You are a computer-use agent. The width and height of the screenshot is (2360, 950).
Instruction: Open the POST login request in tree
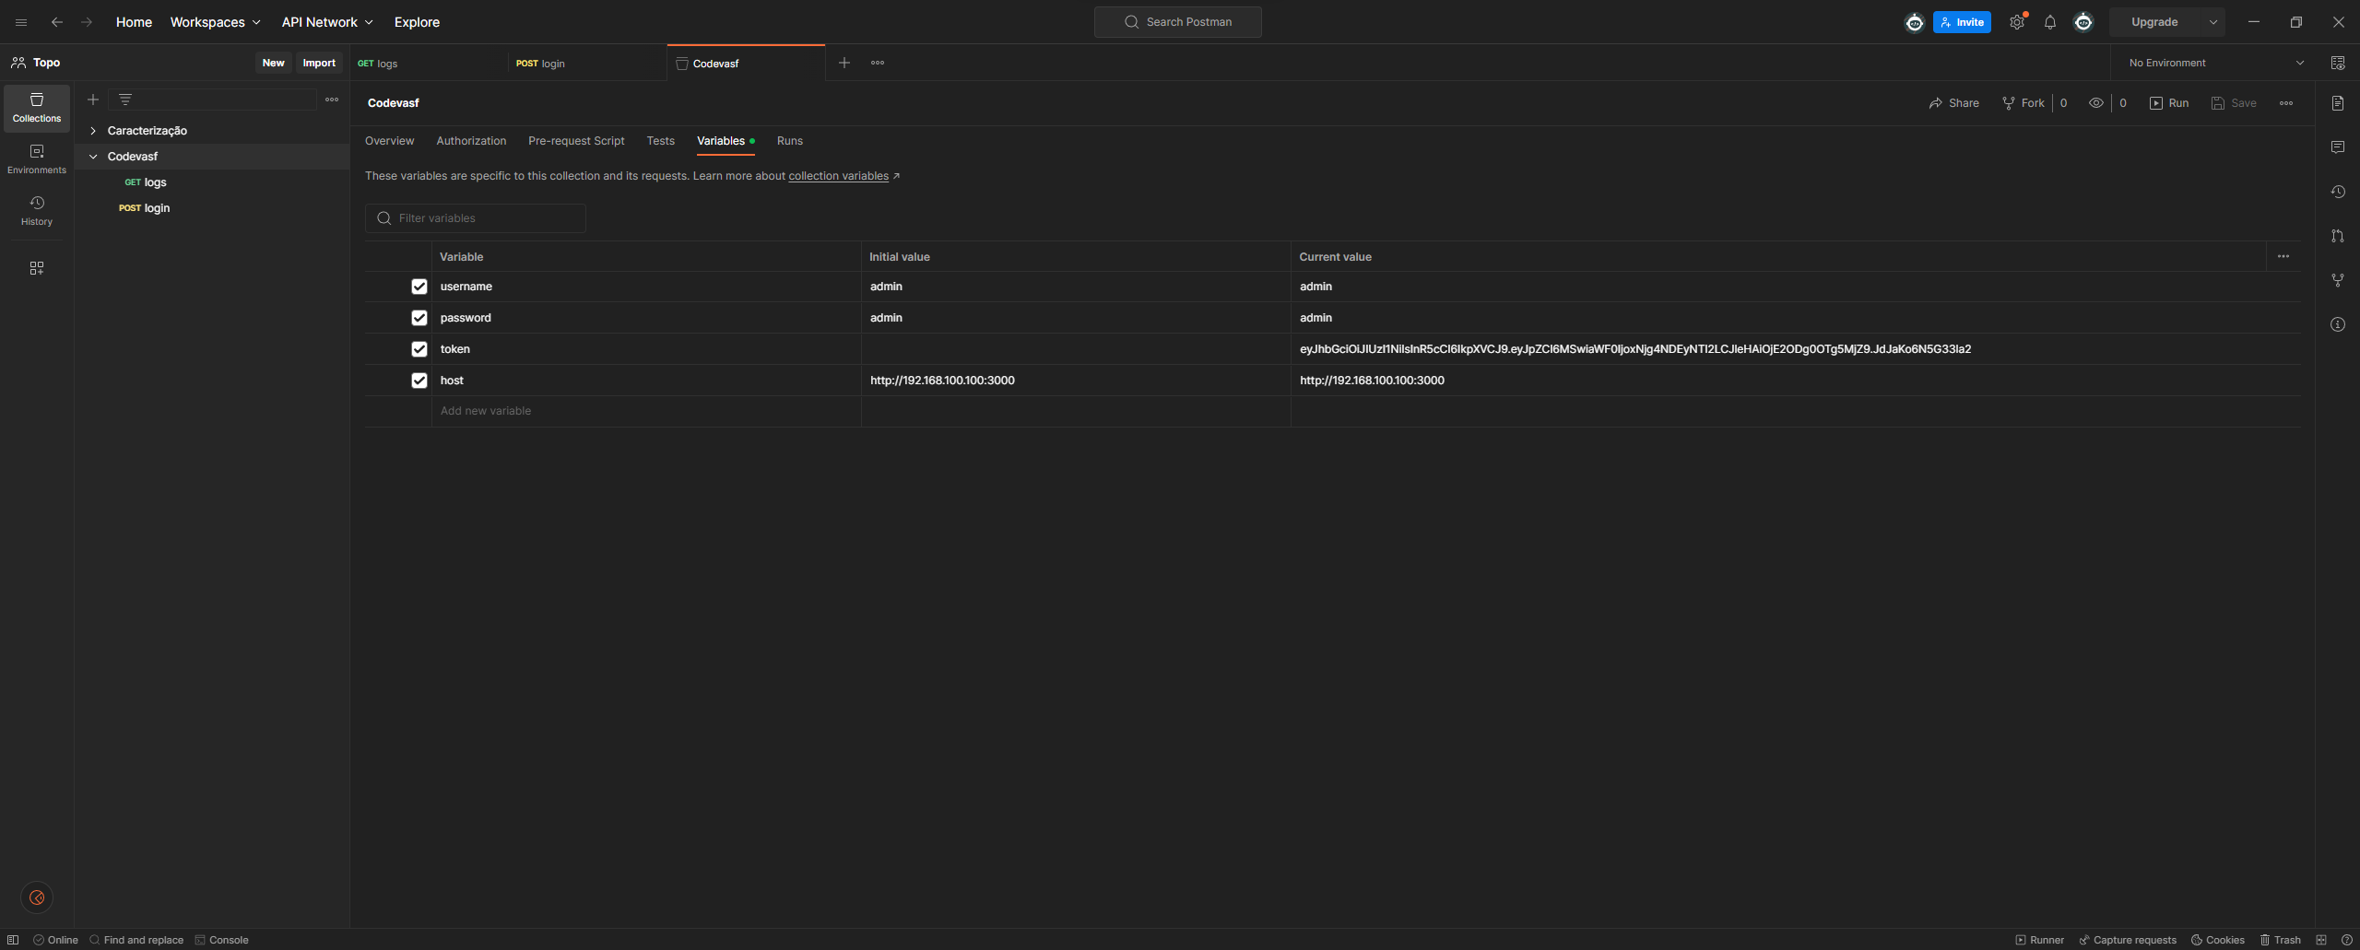pyautogui.click(x=144, y=208)
